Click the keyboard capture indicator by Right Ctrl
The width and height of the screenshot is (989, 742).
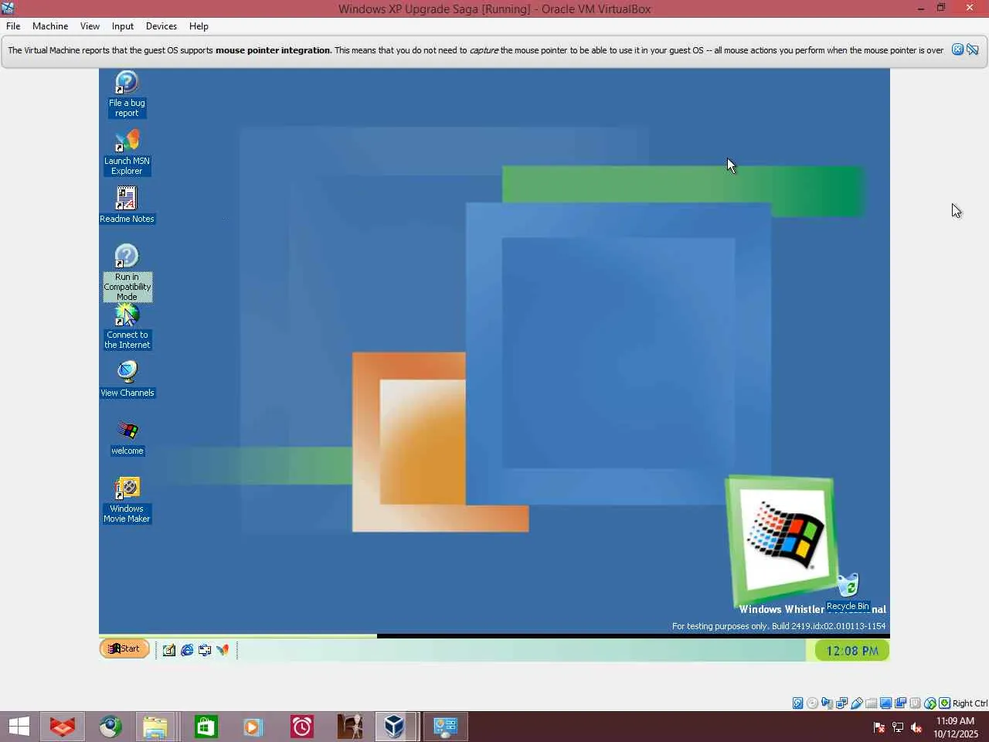coord(944,703)
